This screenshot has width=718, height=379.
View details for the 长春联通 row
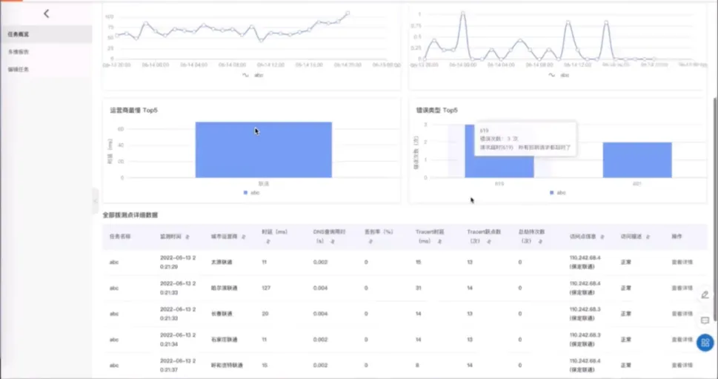pyautogui.click(x=682, y=314)
